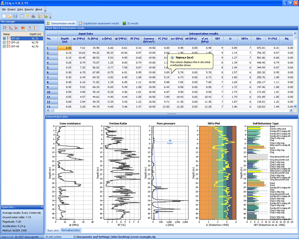Screen dimensions: 299x239
Task: Click the CPT-45 file probe icon
Action: [x=9, y=46]
